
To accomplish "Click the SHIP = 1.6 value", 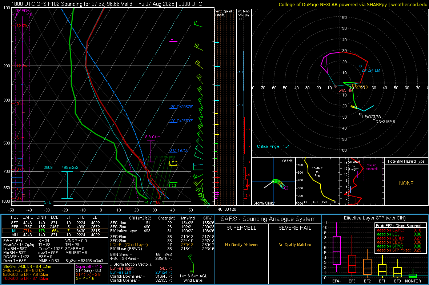I will pos(85,278).
